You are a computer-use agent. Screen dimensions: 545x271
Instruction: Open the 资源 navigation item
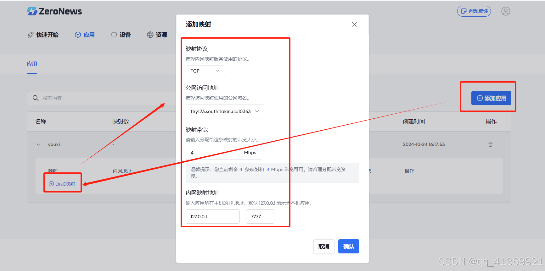point(157,35)
